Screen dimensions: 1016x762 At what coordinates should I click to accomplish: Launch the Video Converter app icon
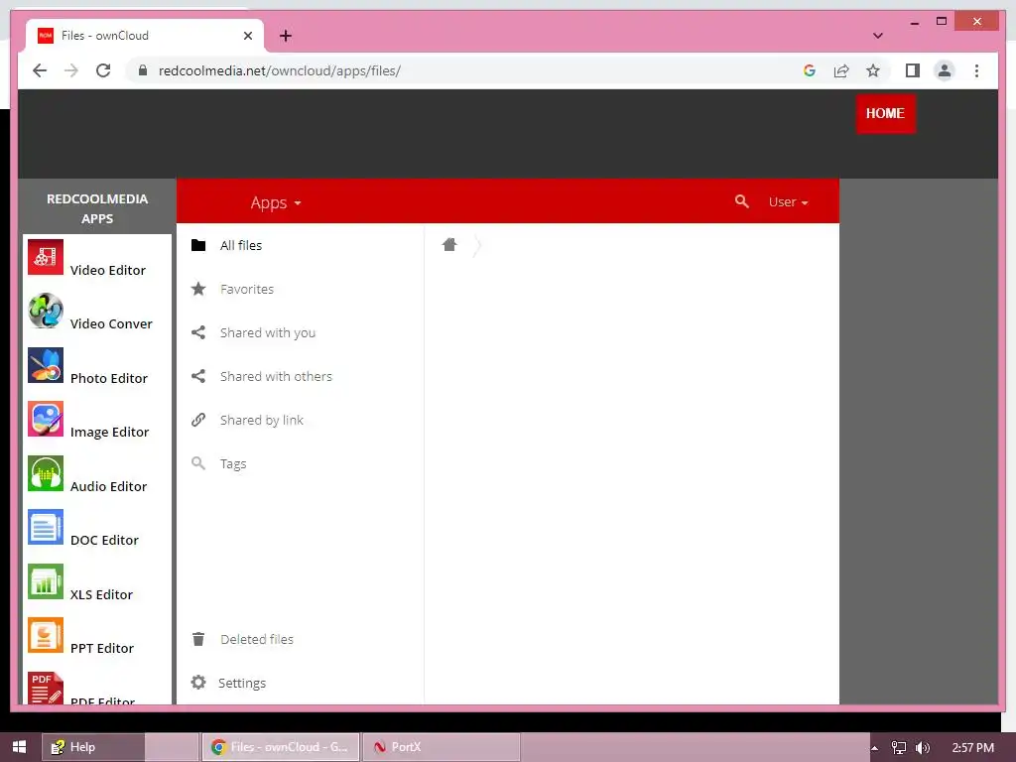[46, 311]
